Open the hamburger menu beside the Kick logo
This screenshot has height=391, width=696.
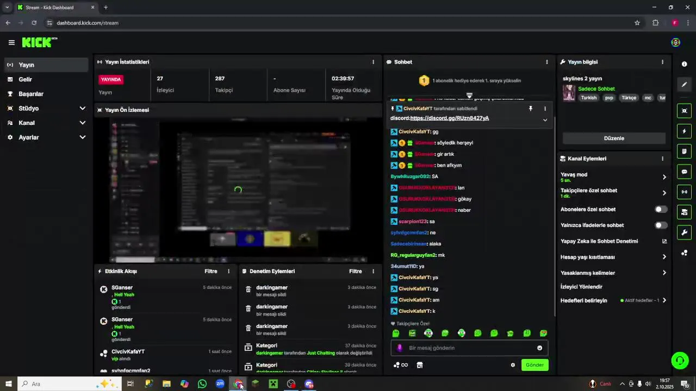(x=11, y=42)
